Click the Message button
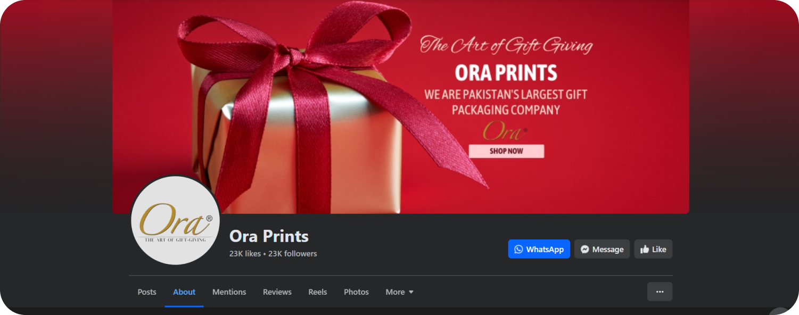 click(602, 249)
